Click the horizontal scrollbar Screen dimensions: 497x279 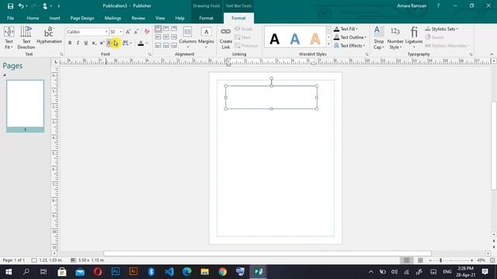pyautogui.click(x=267, y=253)
